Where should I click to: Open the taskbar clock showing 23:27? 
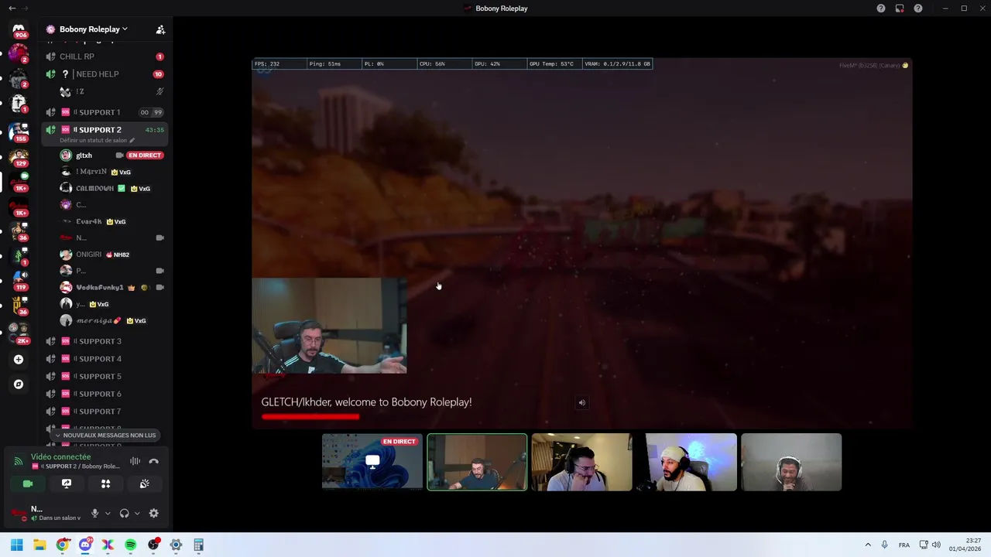pos(965,545)
